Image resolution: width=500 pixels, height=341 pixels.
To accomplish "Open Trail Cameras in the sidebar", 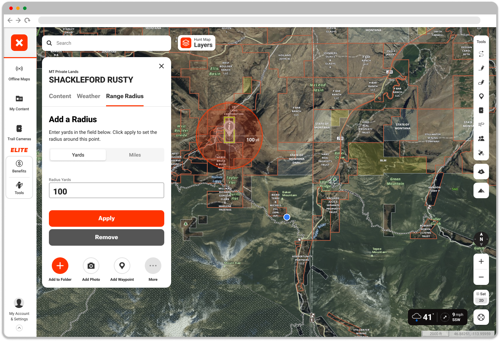I will pos(19,133).
